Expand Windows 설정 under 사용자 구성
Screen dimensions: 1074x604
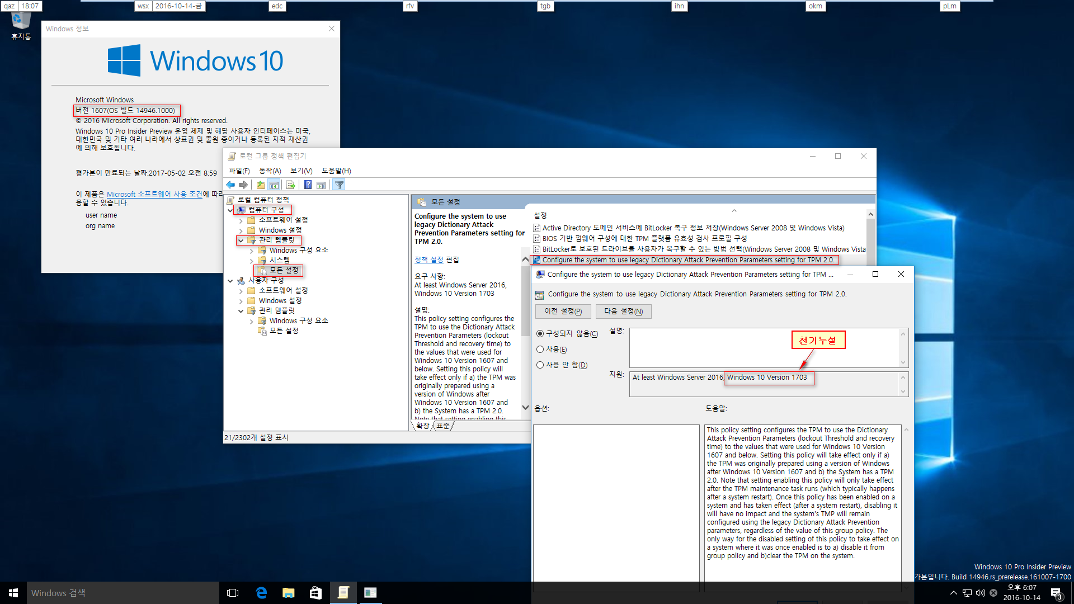tap(241, 301)
